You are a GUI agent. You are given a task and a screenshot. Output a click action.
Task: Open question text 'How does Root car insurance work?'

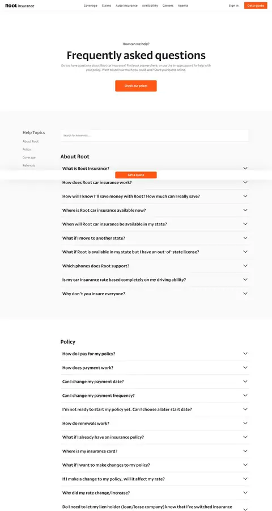[x=97, y=182]
